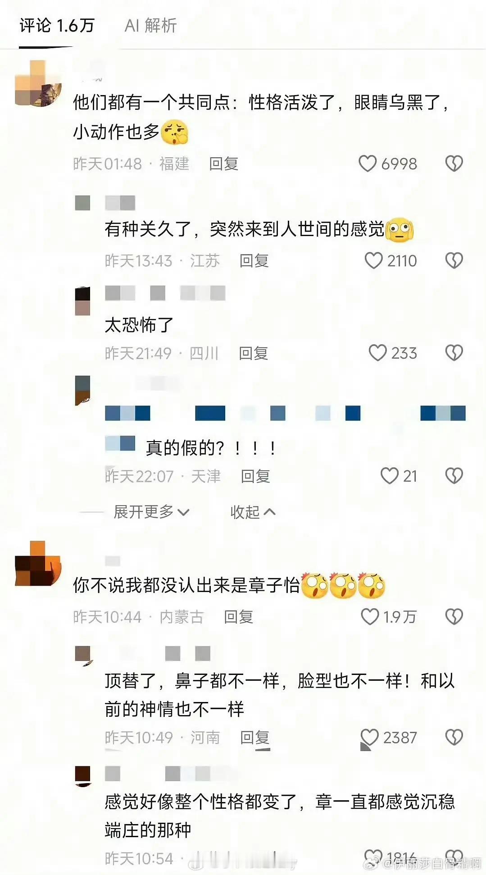Toggle dislike on the 真的假的 reply
Screen dimensions: 486x875
click(x=454, y=476)
